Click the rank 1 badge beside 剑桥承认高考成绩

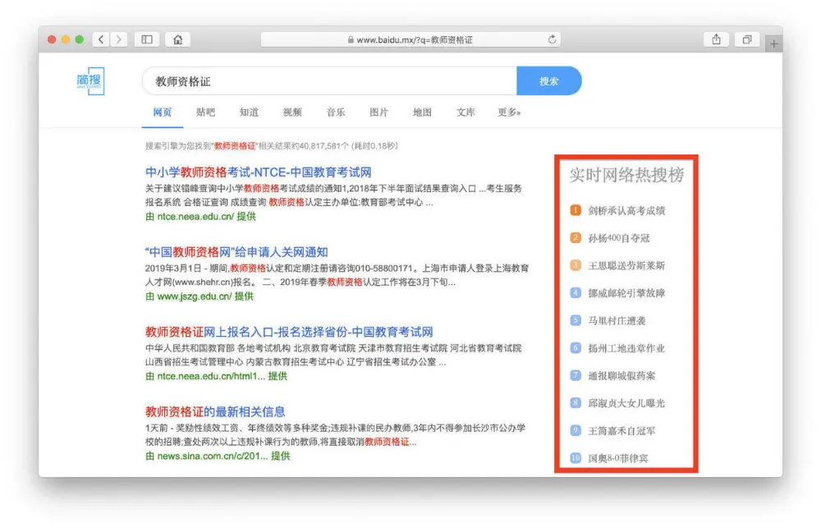pyautogui.click(x=576, y=210)
